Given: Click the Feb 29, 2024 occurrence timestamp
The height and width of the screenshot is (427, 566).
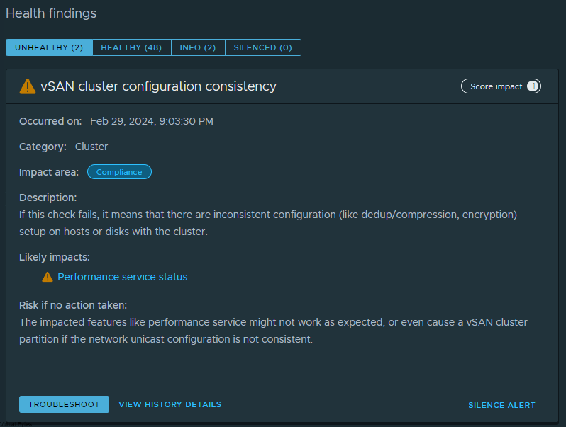Looking at the screenshot, I should pyautogui.click(x=152, y=121).
